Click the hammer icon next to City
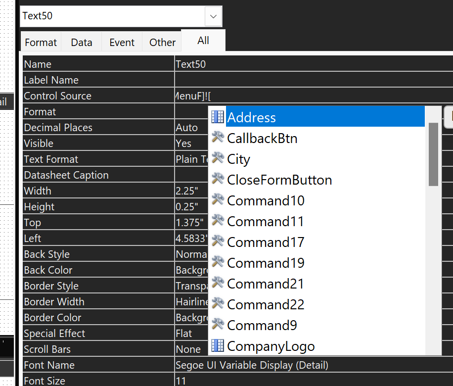Screen dimensions: 453x386 (x=218, y=159)
